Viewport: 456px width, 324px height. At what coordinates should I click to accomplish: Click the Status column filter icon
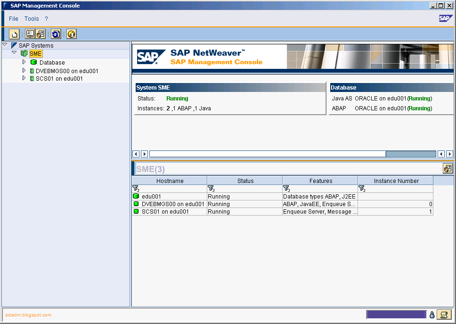(211, 188)
